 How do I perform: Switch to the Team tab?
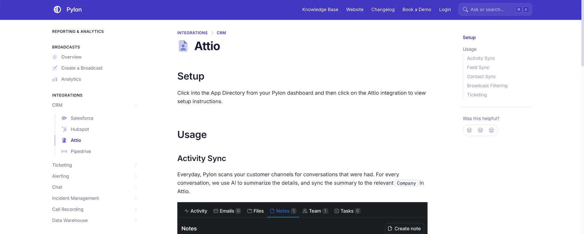pos(315,211)
